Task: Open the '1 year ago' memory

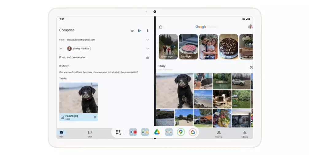Action: tap(168, 47)
